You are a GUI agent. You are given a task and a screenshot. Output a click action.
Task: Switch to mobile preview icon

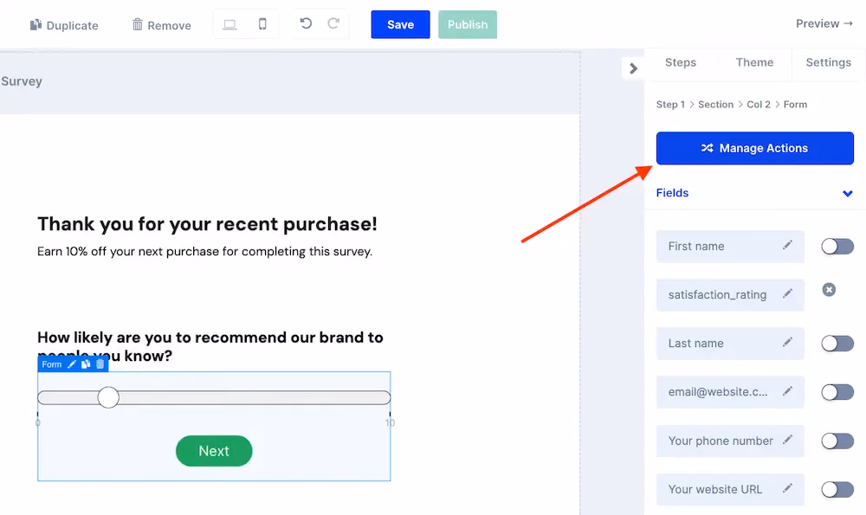[x=262, y=23]
